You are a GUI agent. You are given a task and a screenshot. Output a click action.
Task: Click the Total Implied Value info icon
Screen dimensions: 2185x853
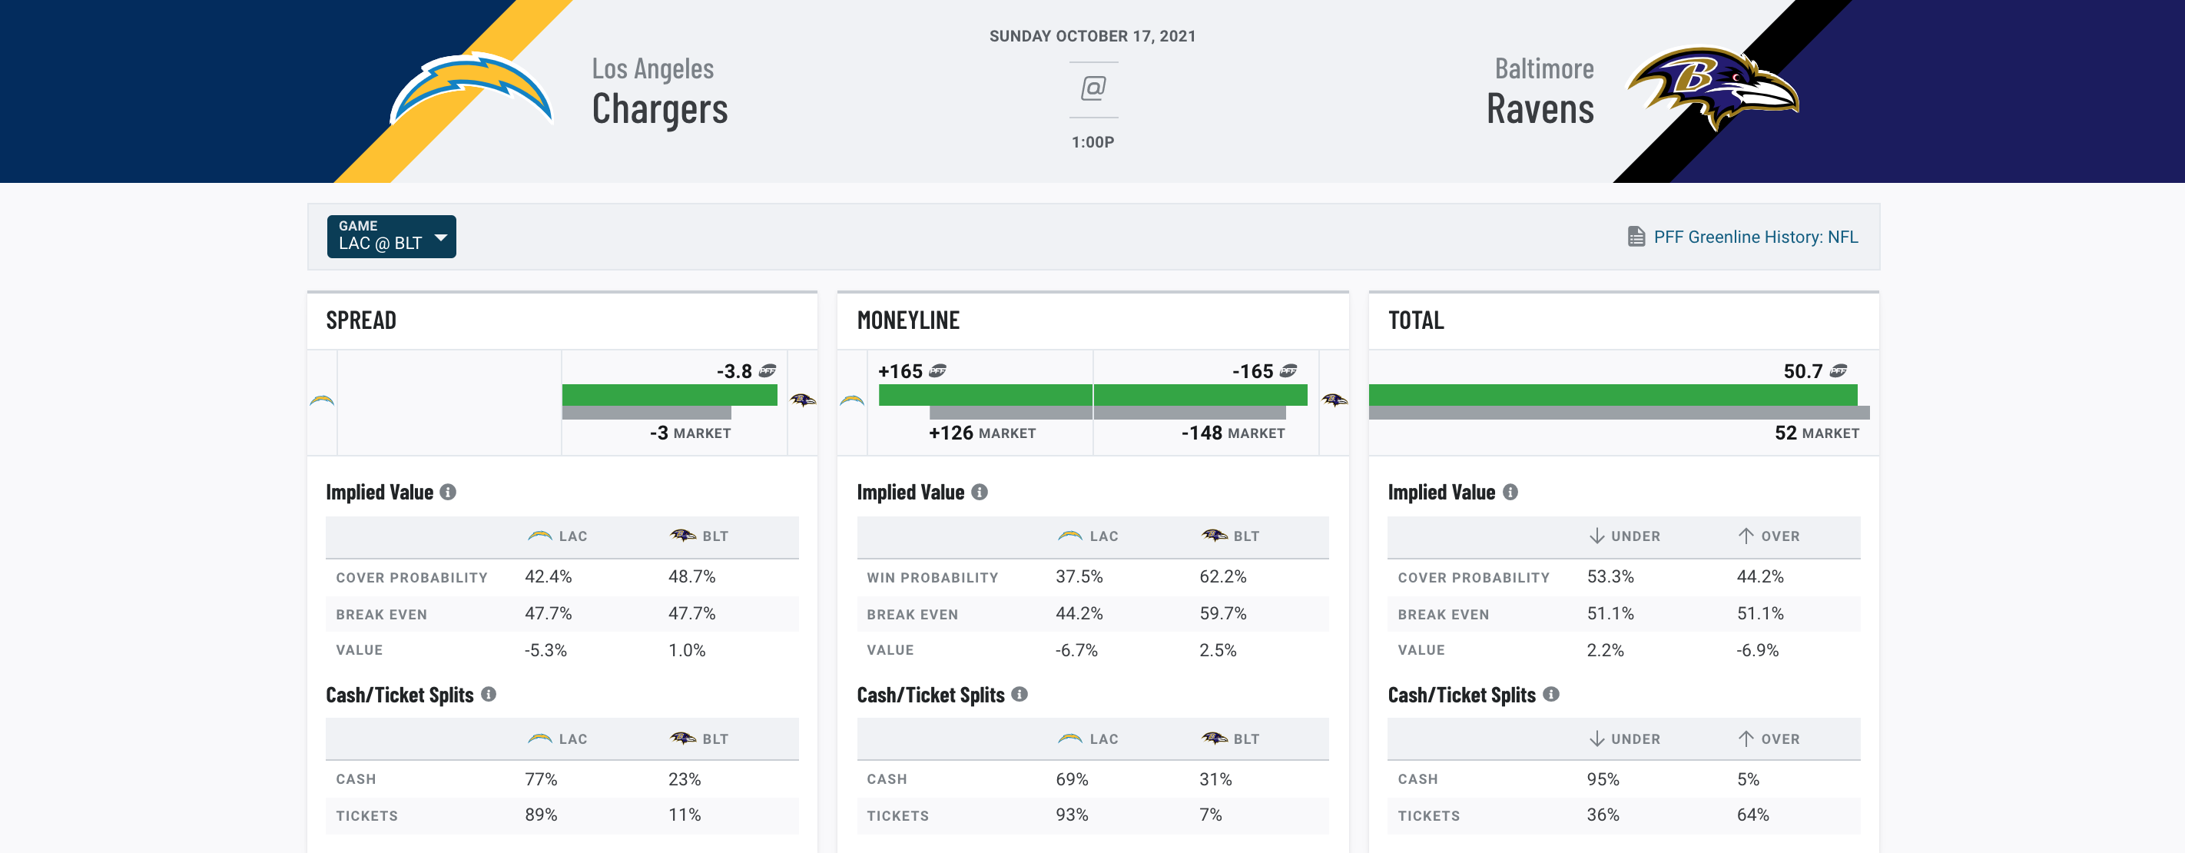1510,493
